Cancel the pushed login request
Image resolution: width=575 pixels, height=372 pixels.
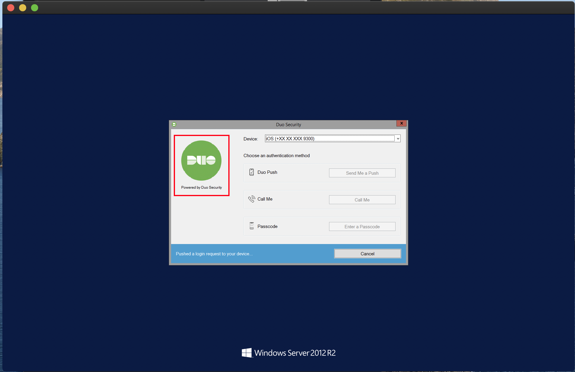[368, 254]
